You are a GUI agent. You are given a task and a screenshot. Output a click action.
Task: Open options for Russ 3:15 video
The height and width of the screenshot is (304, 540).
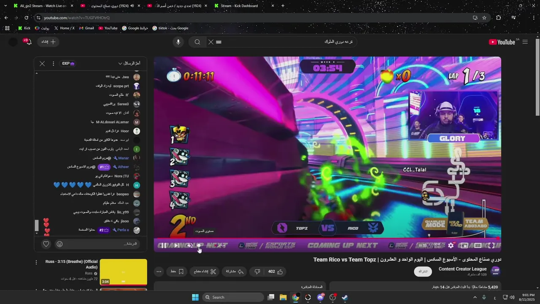37,262
